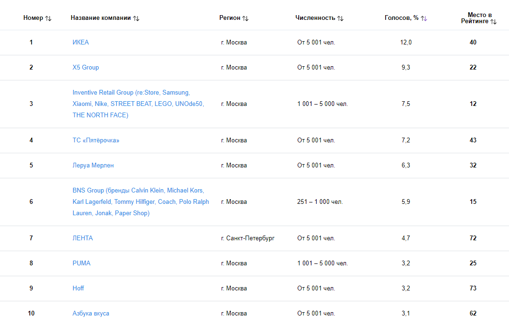Click rating place 40 in ИКЕА row
Screen dimensions: 509x324
click(473, 42)
